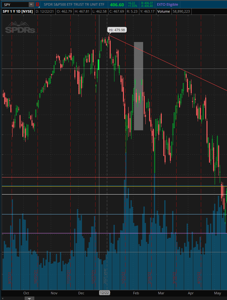Click the 9/17/21 expiration date marker

10,278
